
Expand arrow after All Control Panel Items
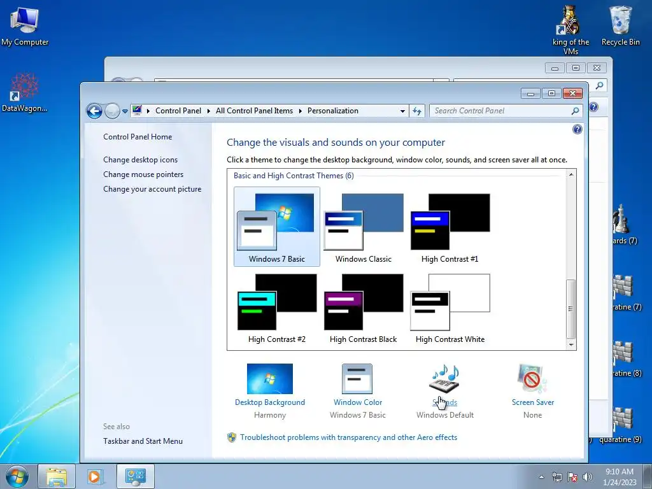(x=301, y=111)
